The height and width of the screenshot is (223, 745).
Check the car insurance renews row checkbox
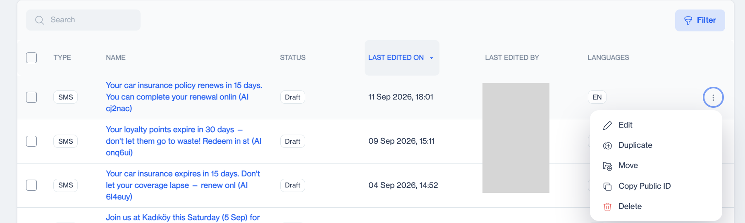tap(31, 97)
